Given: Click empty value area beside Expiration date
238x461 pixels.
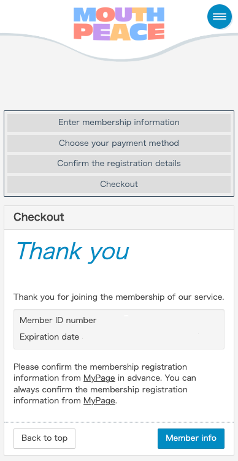Looking at the screenshot, I should point(152,337).
